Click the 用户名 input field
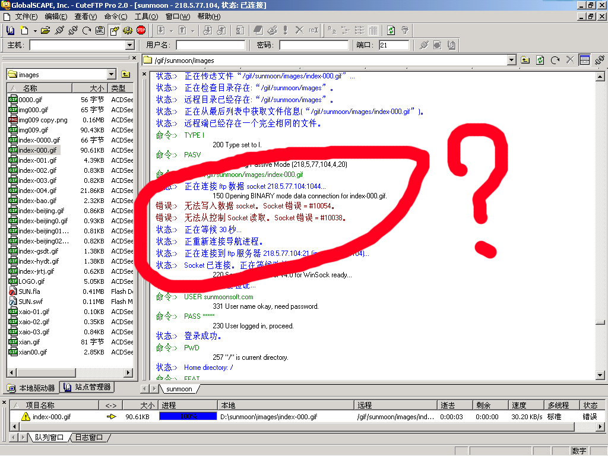608x456 pixels. pos(210,45)
